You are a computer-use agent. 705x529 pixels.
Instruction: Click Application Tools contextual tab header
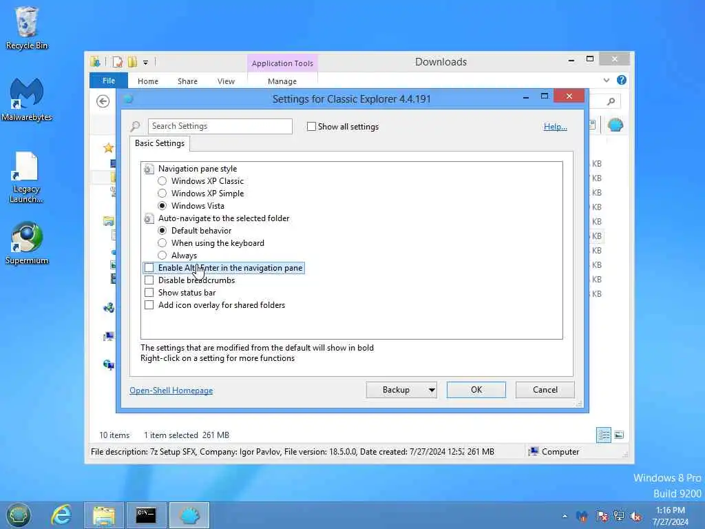click(282, 63)
